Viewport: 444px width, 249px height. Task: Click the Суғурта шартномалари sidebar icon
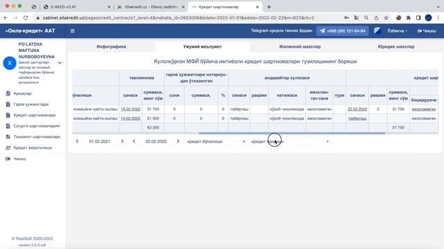coord(8,126)
